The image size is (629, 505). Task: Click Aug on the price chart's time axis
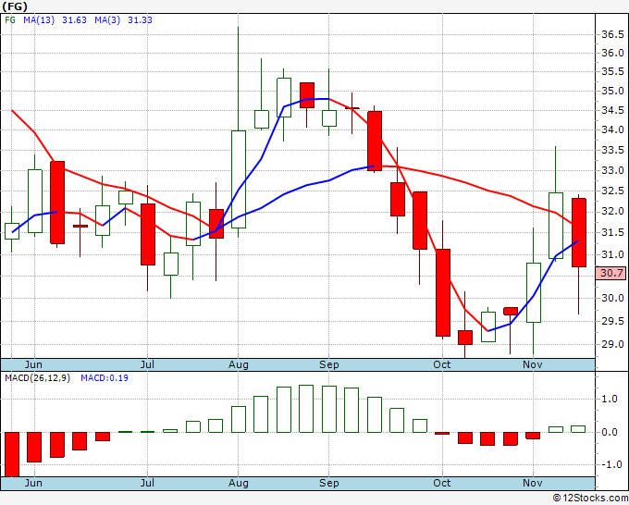point(239,364)
